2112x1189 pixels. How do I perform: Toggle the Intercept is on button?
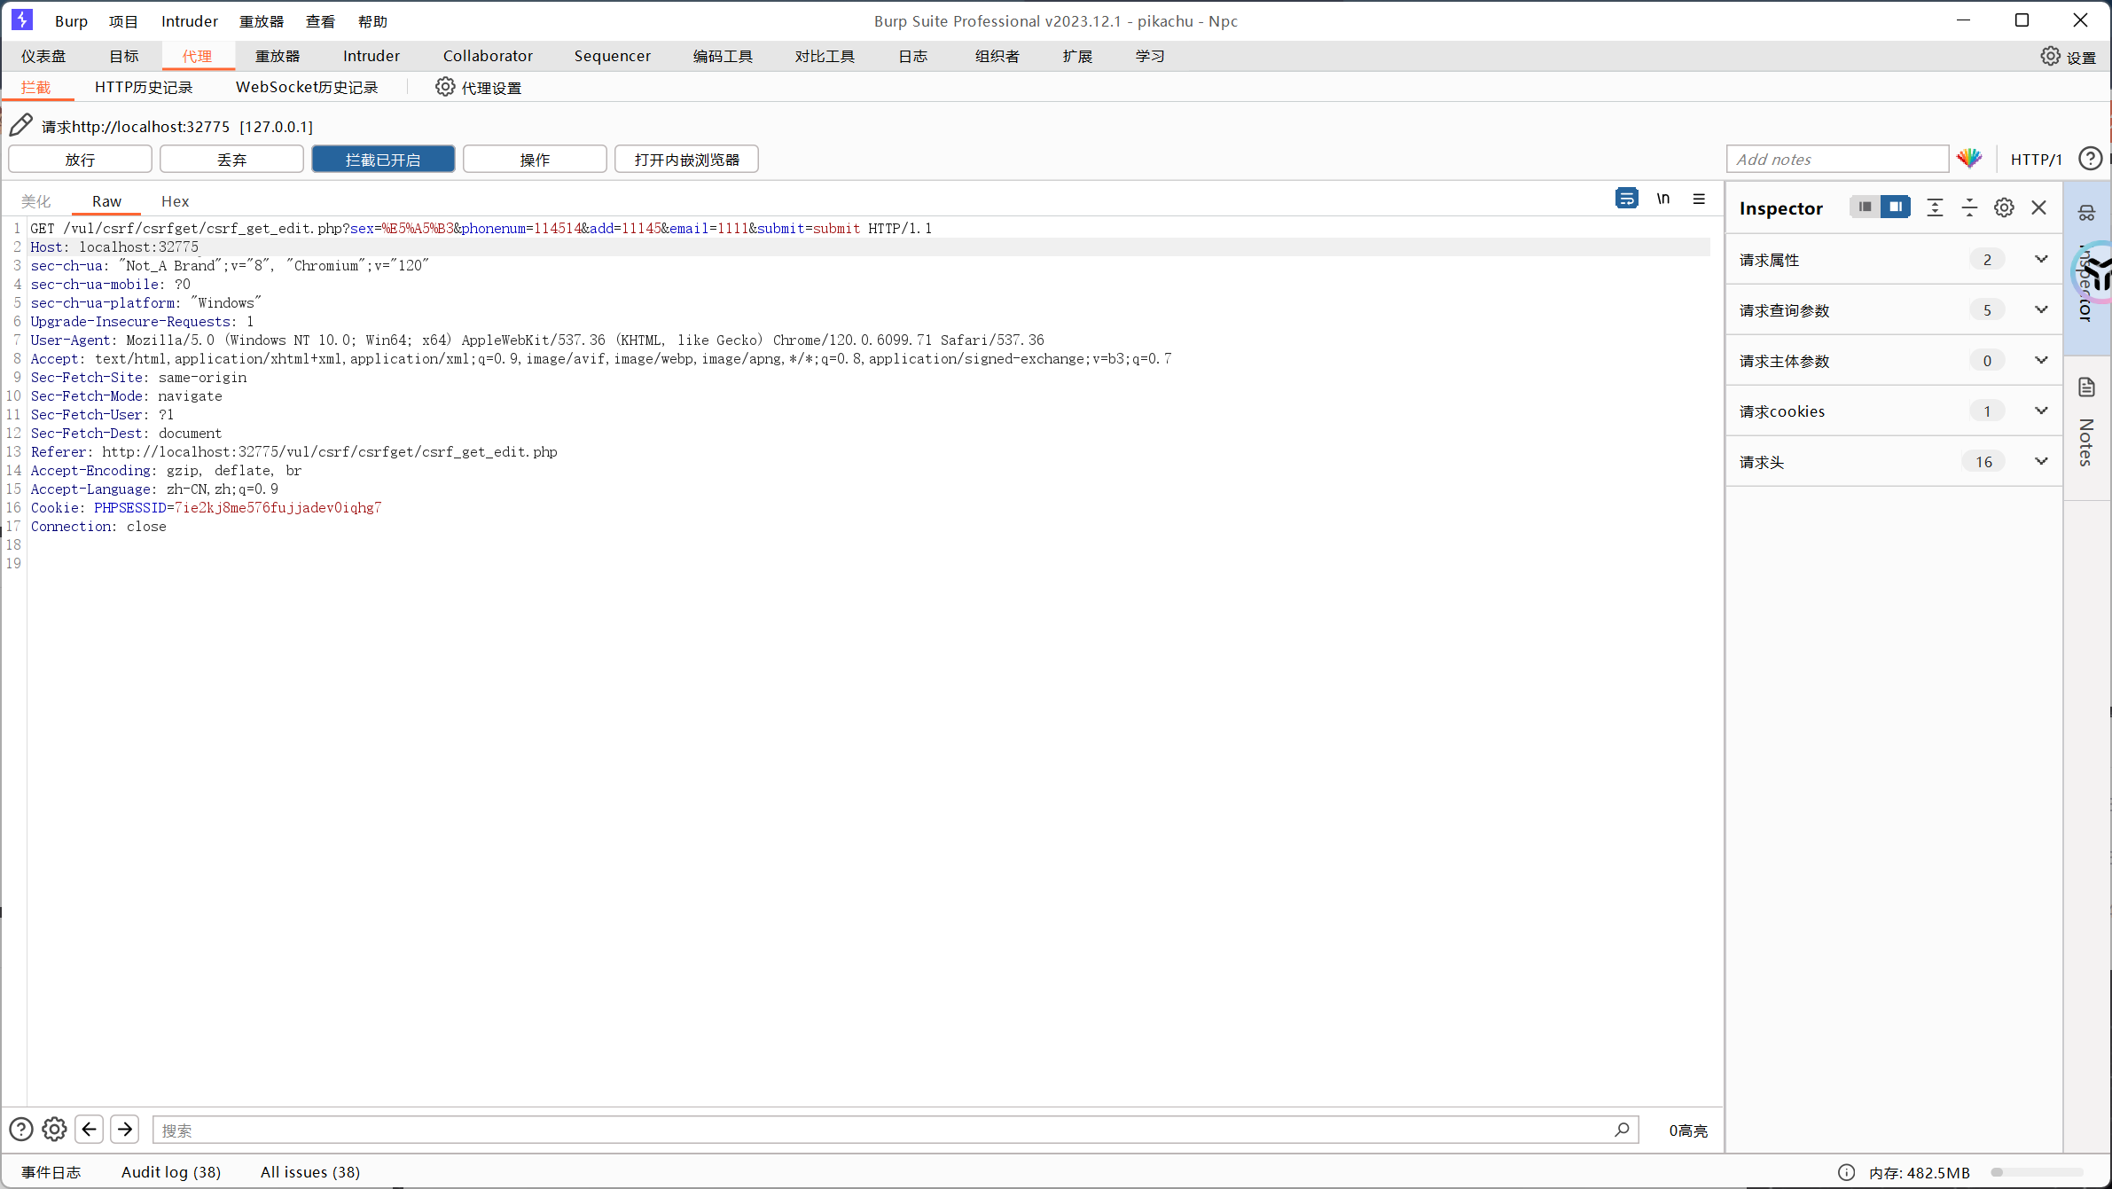tap(383, 160)
